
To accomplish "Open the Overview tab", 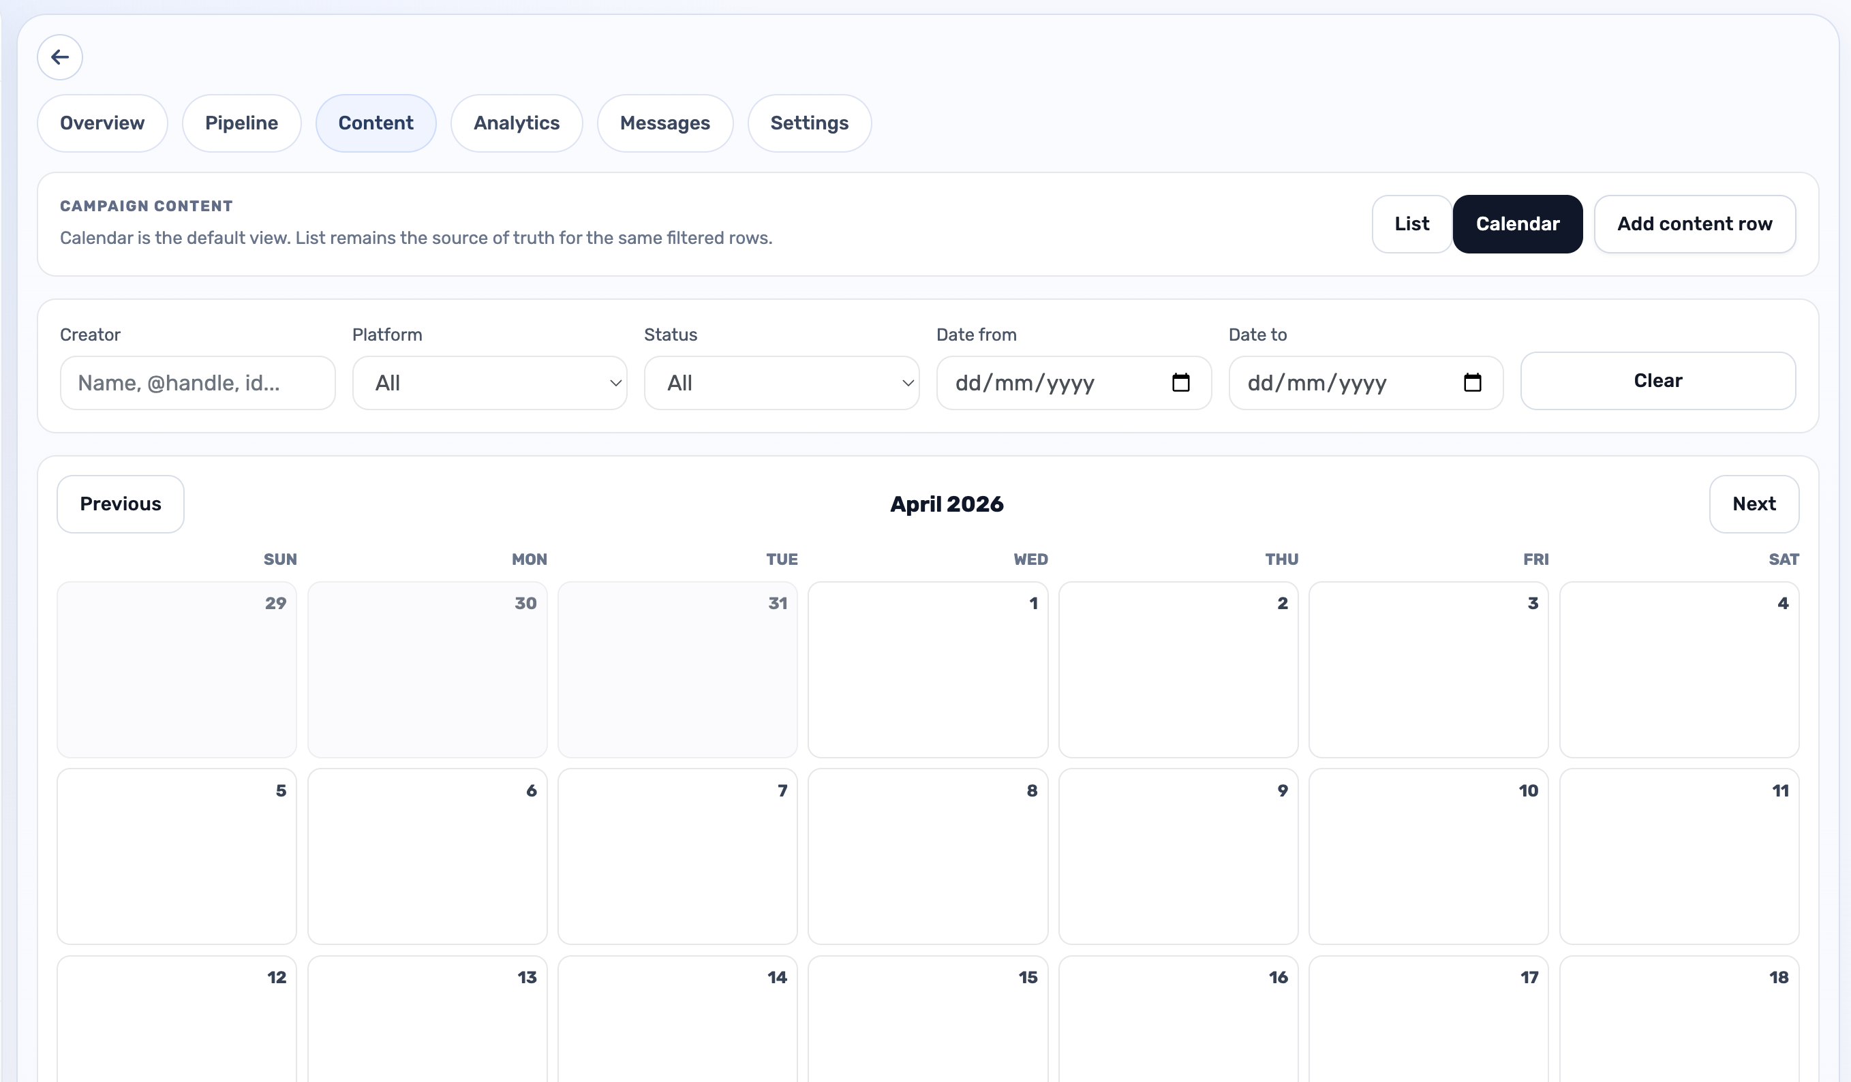I will [x=102, y=123].
